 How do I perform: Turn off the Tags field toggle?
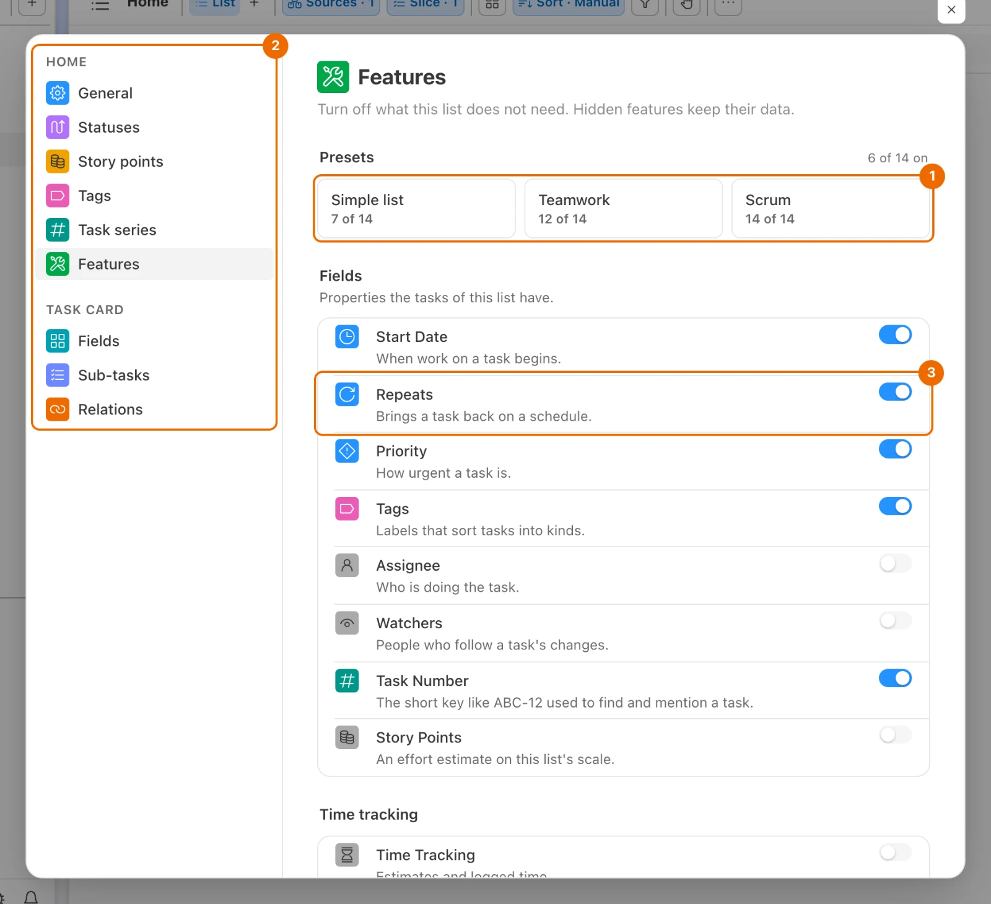tap(895, 506)
